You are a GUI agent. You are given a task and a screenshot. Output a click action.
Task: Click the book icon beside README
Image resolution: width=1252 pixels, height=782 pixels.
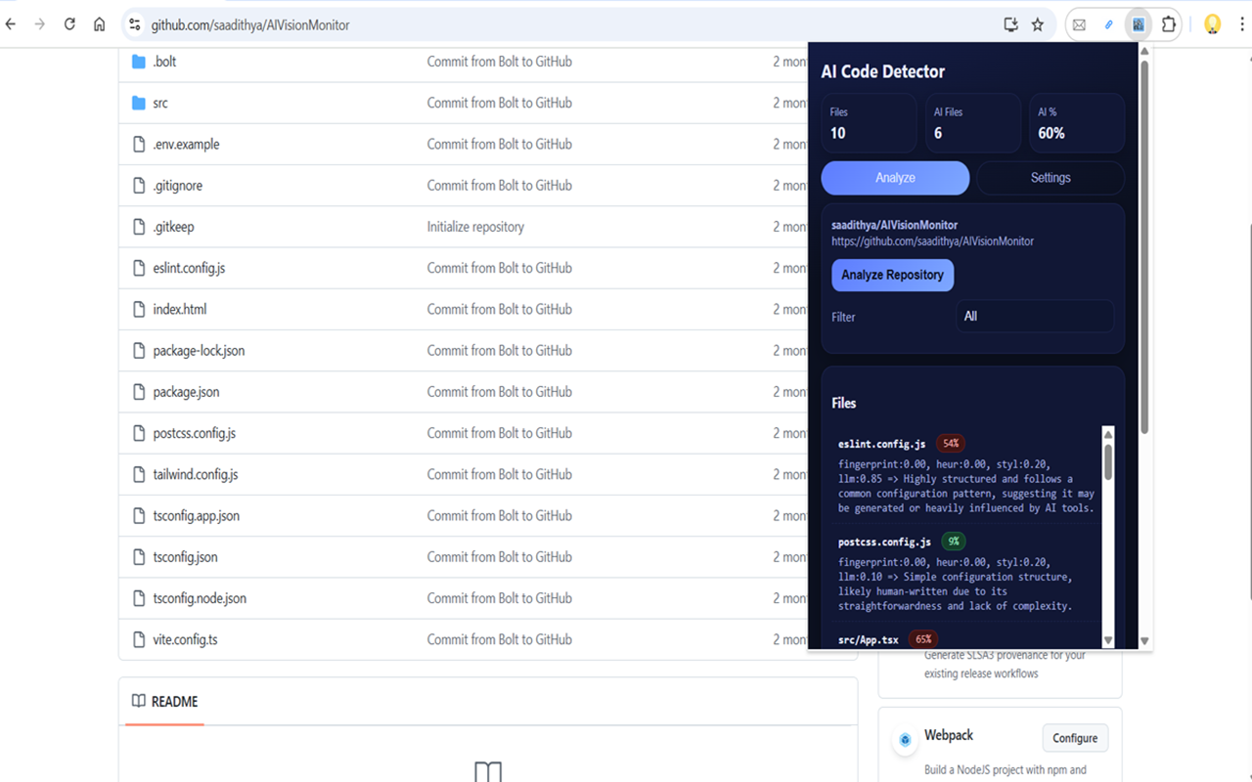pos(139,701)
